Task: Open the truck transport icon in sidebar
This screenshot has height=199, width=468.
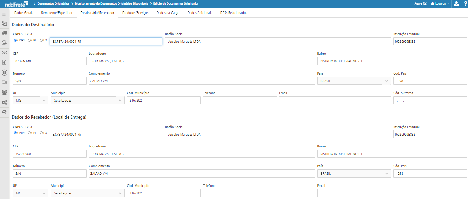Action: click(x=4, y=33)
